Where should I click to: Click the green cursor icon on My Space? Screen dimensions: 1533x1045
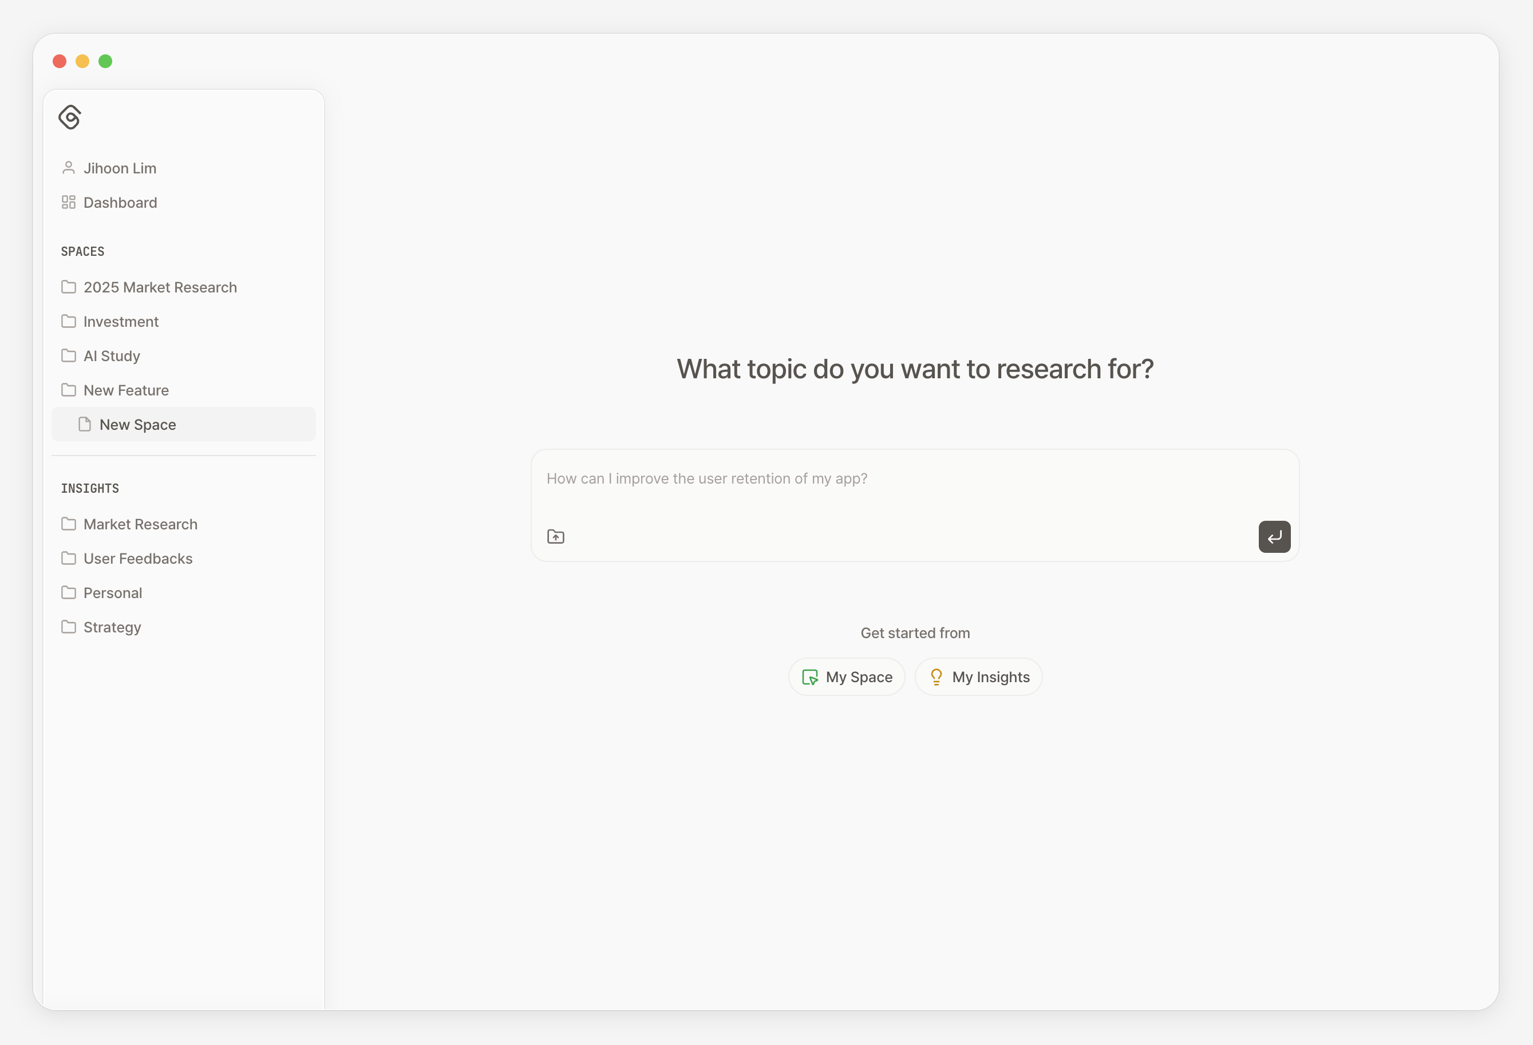pos(810,677)
